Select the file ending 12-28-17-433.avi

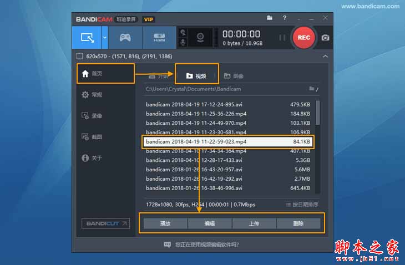point(228,160)
